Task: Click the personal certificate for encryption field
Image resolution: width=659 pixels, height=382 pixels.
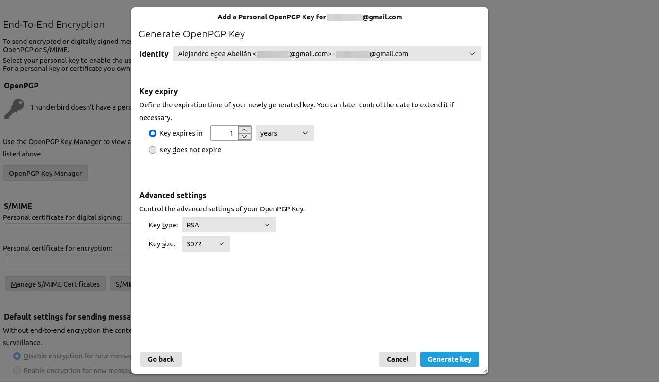Action: pyautogui.click(x=68, y=261)
